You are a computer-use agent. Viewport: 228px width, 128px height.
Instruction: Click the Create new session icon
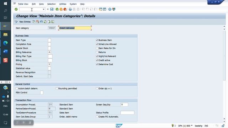100,9
